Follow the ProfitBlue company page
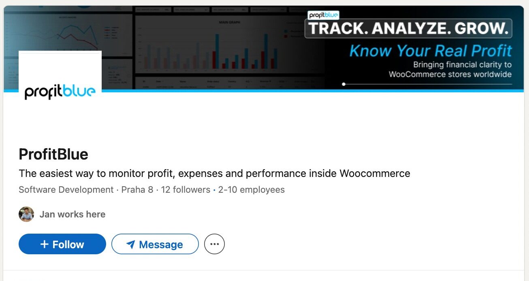 [x=62, y=244]
